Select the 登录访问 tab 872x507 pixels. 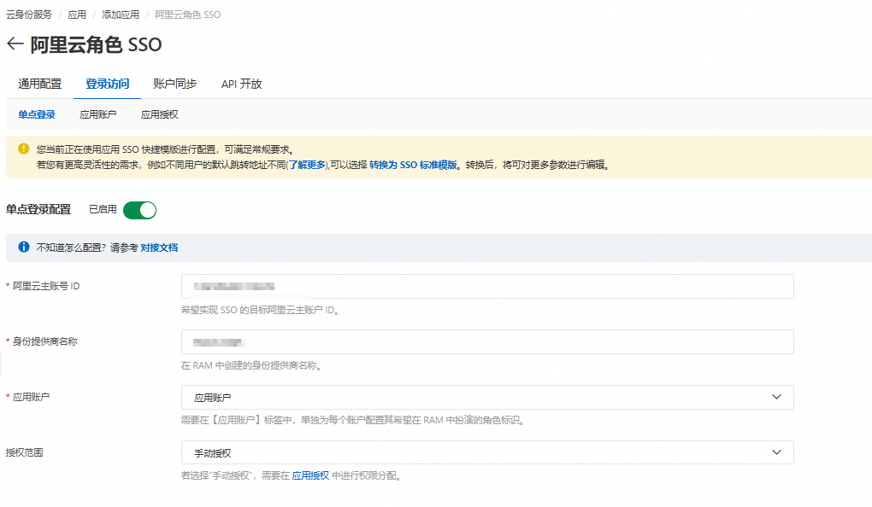[108, 84]
